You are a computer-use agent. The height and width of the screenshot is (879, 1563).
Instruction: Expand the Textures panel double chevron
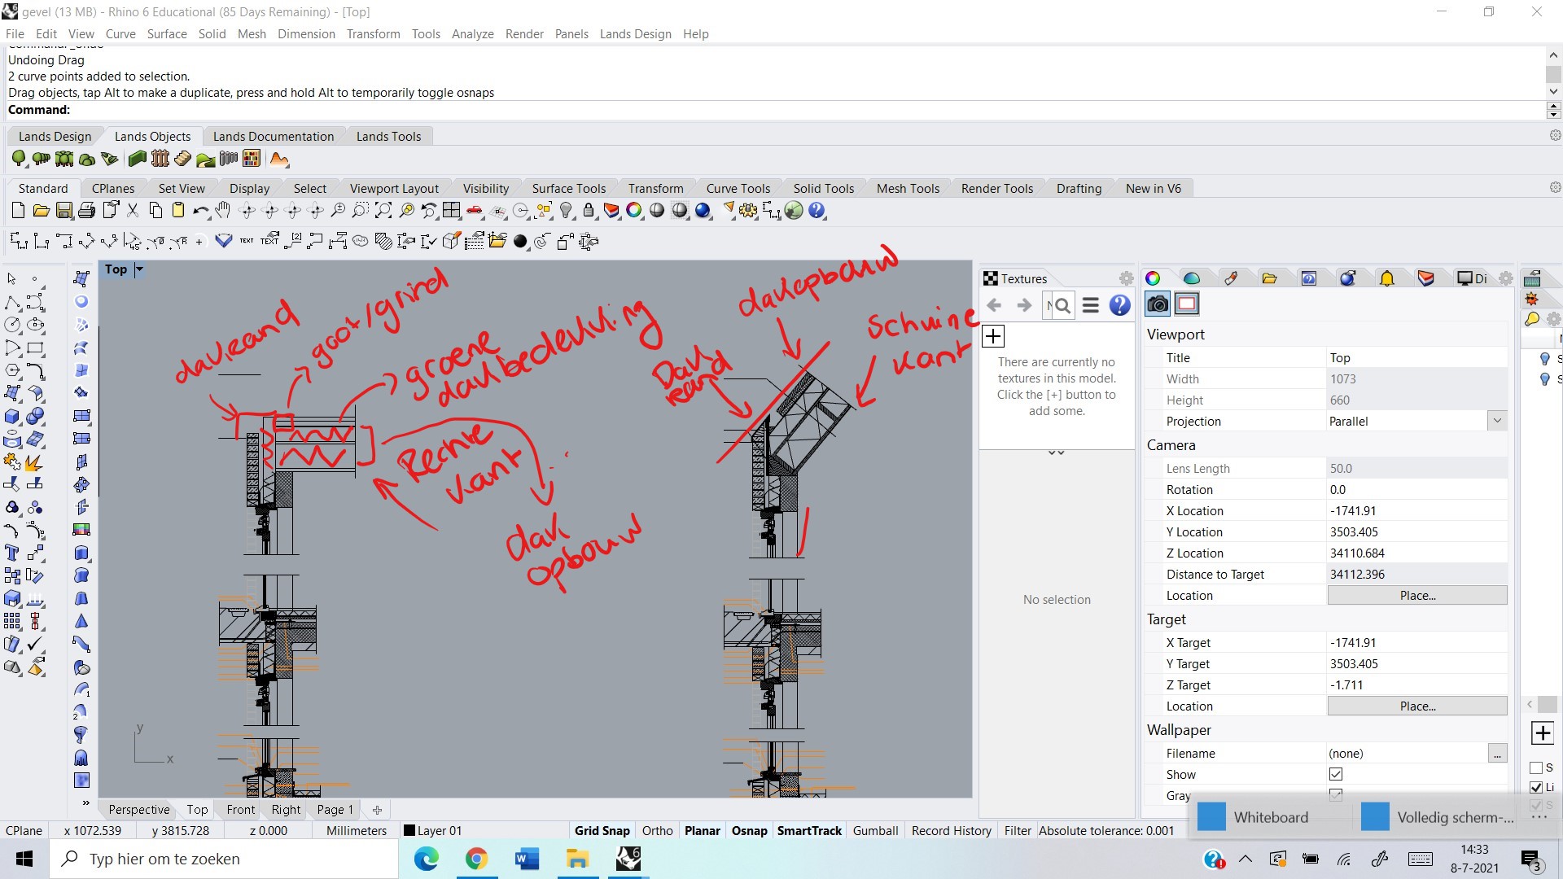1056,453
